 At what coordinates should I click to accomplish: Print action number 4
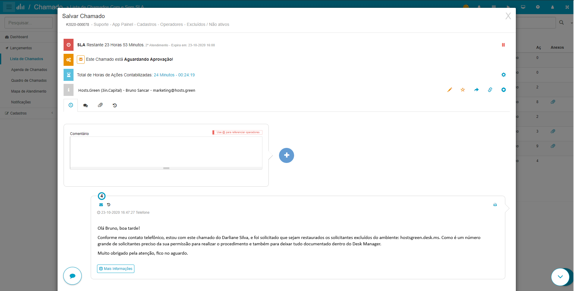pyautogui.click(x=495, y=205)
